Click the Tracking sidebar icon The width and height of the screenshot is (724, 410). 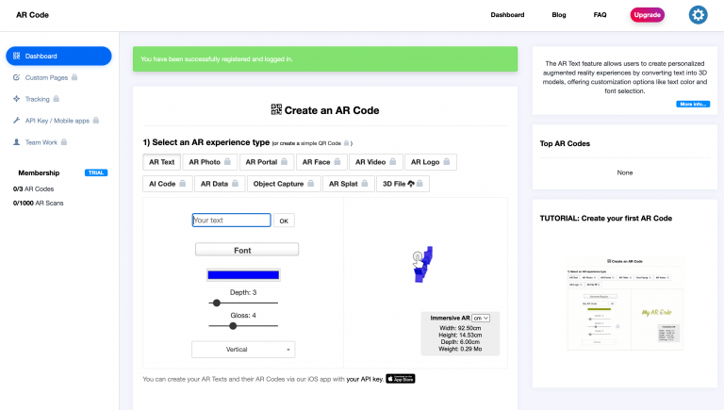(x=16, y=98)
